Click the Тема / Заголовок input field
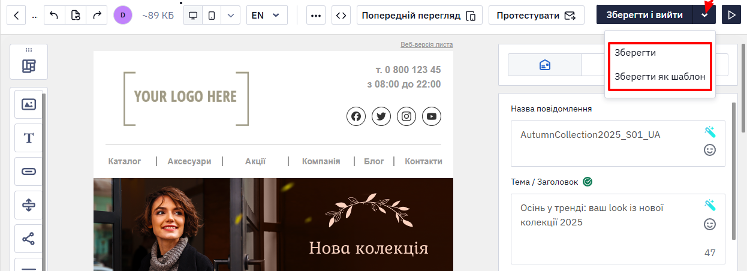The height and width of the screenshot is (271, 747). click(x=618, y=229)
